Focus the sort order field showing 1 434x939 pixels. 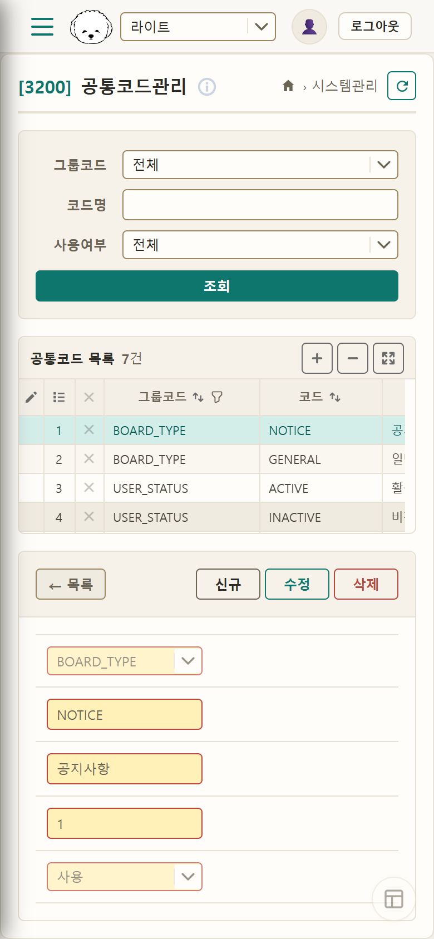[125, 823]
